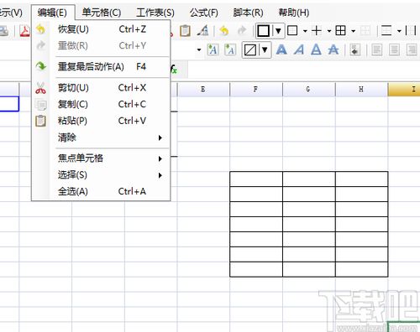The image size is (420, 332).
Task: Click the thick outer border icon
Action: point(264,31)
